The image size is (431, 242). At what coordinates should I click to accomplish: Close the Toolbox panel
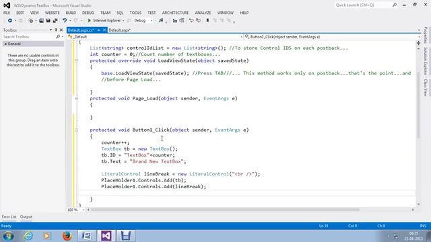(x=61, y=30)
